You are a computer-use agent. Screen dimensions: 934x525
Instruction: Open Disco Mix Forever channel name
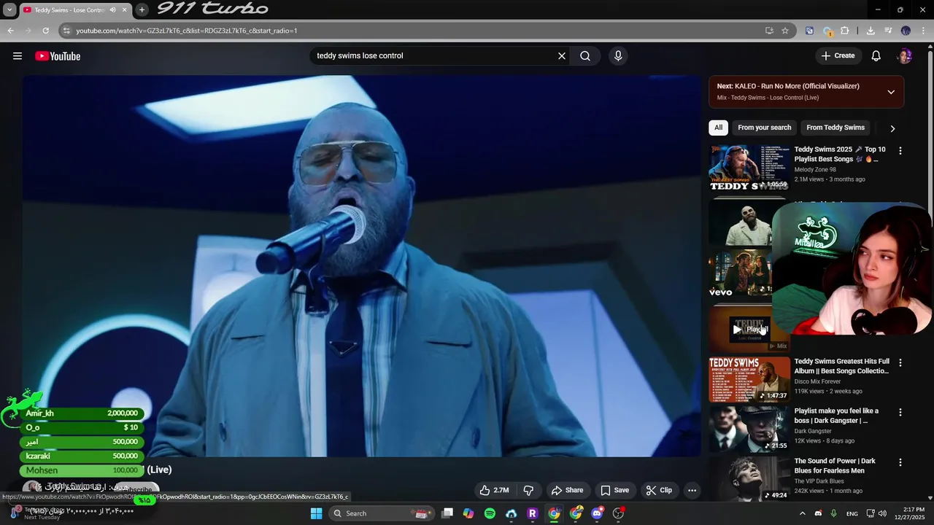point(817,381)
